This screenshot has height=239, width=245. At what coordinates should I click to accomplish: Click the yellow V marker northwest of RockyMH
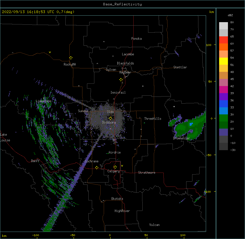point(50,52)
